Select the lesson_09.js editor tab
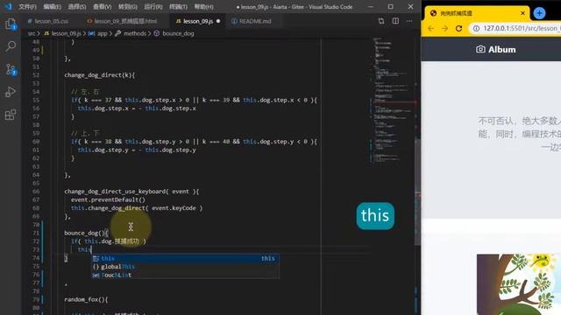Screen dimensions: 561x315 [x=198, y=21]
